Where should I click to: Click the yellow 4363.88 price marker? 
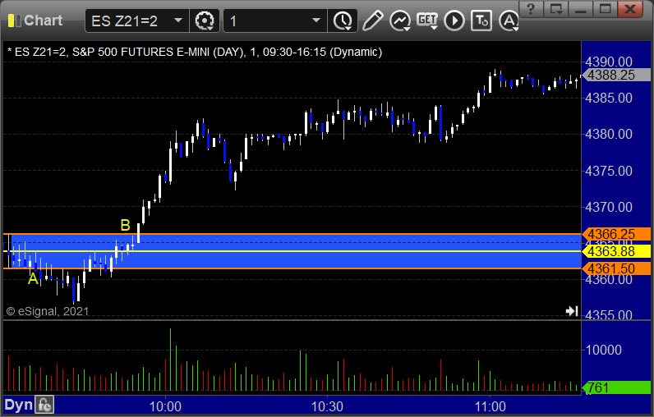click(x=615, y=251)
